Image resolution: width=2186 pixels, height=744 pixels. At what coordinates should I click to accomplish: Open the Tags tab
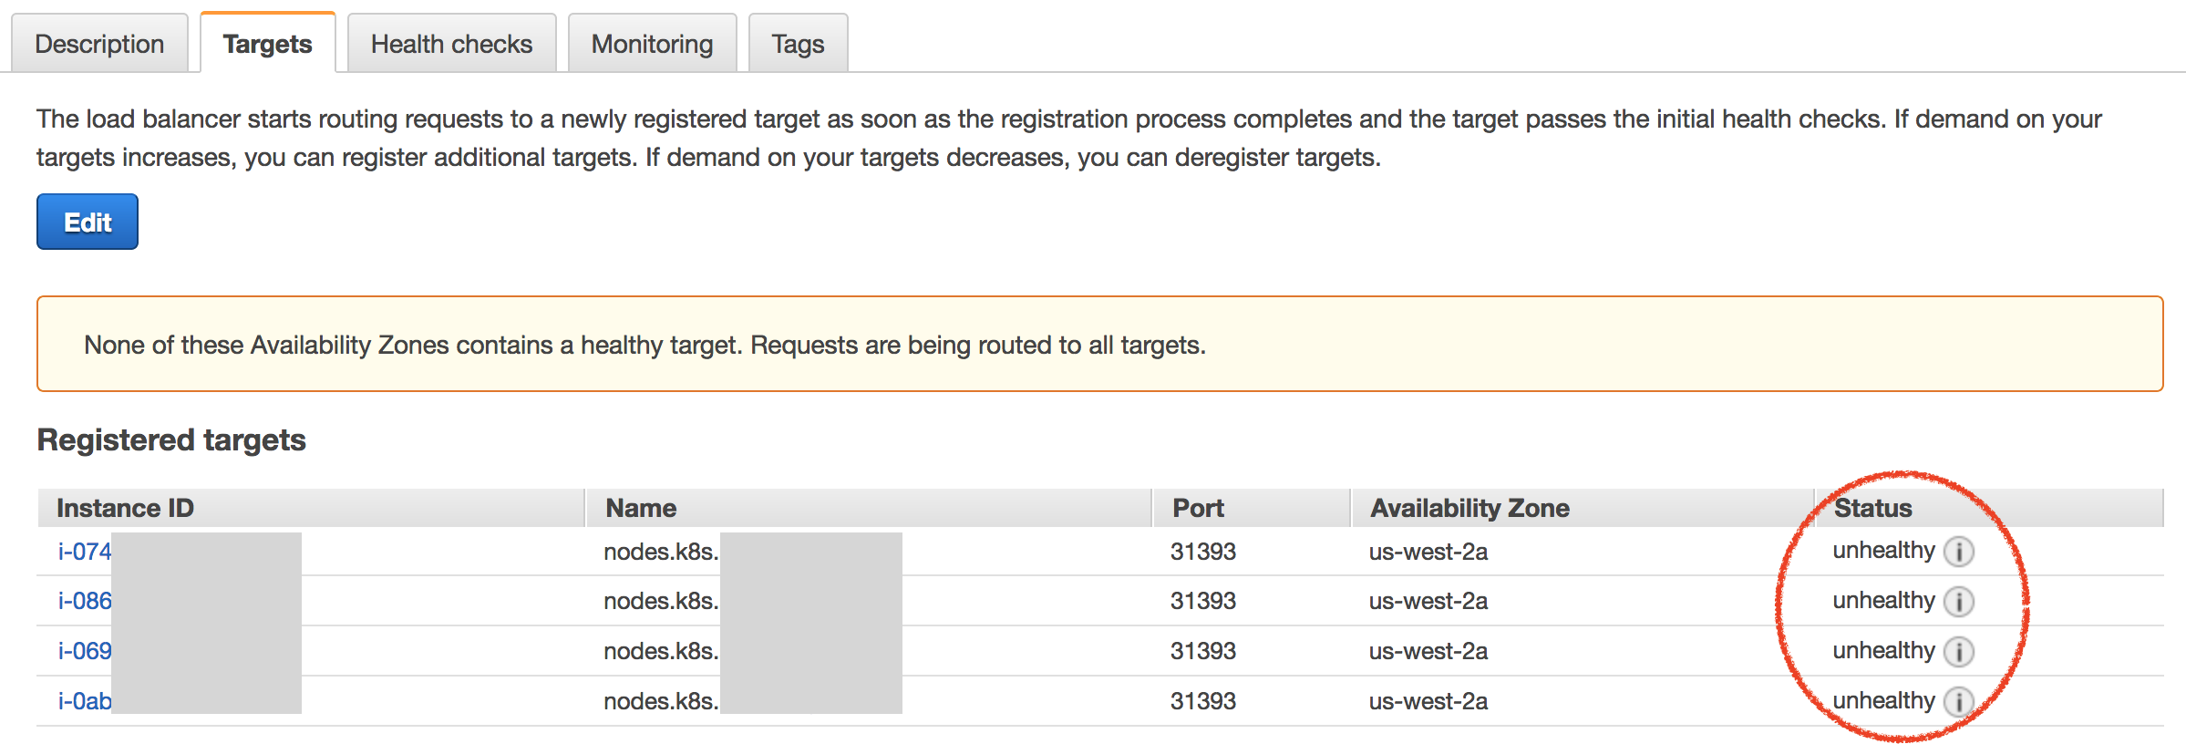tap(798, 44)
